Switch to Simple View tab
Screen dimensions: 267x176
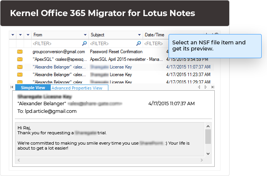[x=33, y=88]
